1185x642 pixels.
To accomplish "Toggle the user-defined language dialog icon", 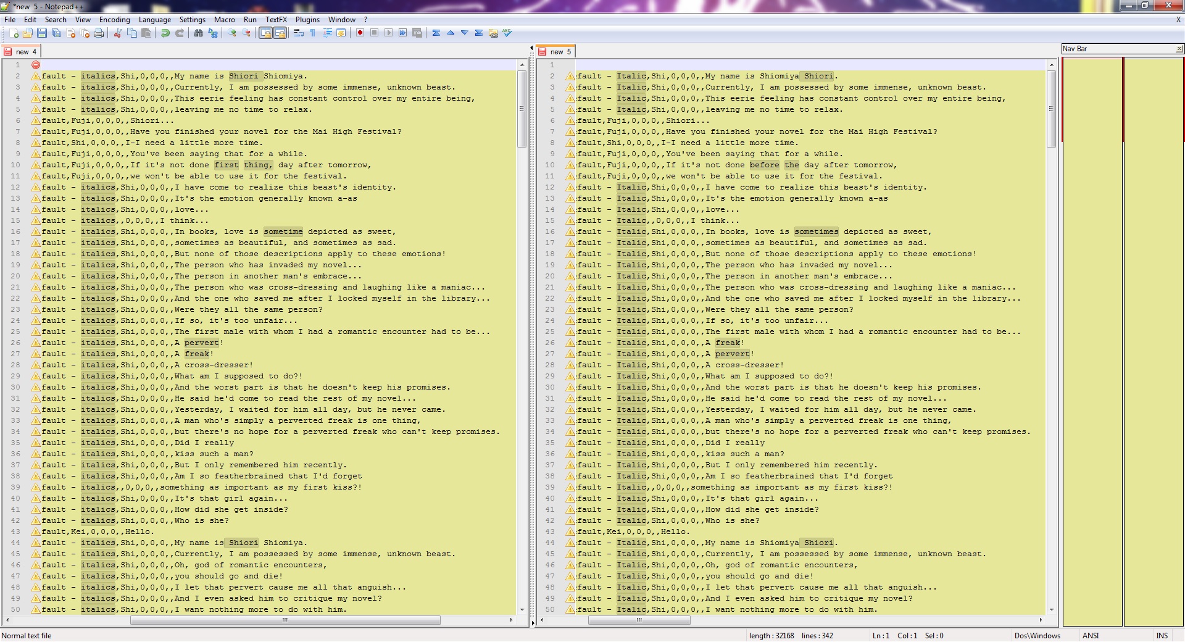I will click(341, 33).
